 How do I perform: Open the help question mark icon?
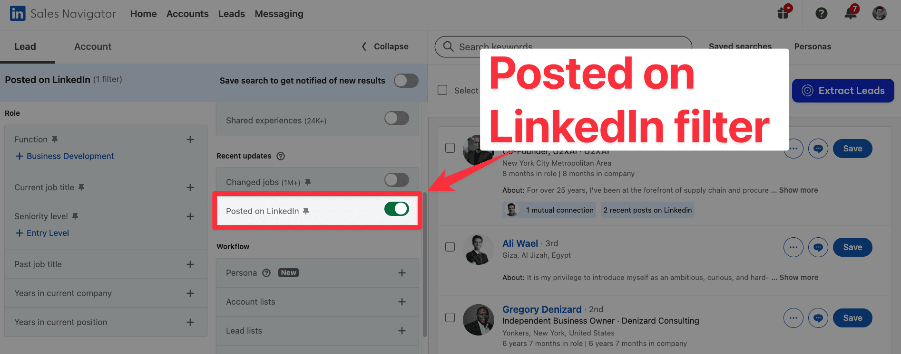pos(822,13)
